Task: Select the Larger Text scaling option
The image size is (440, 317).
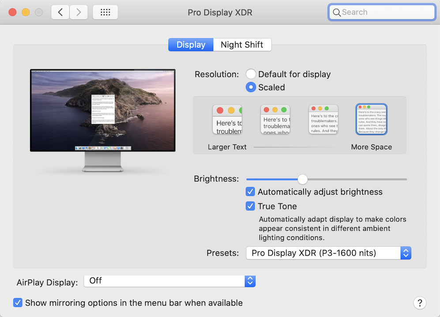Action: (227, 119)
